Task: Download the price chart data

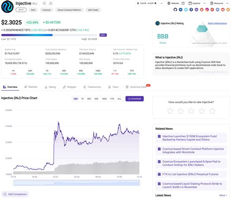Action: 134,99
